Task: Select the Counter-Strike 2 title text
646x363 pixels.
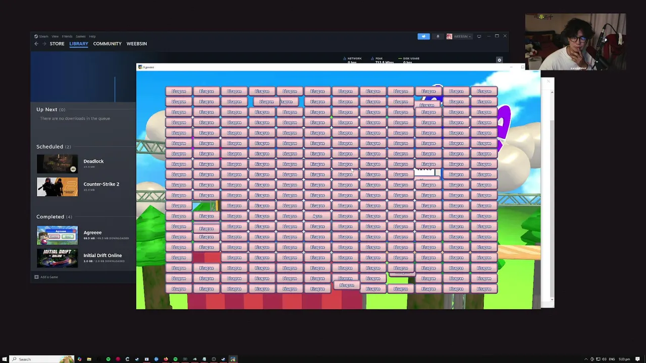Action: point(101,184)
